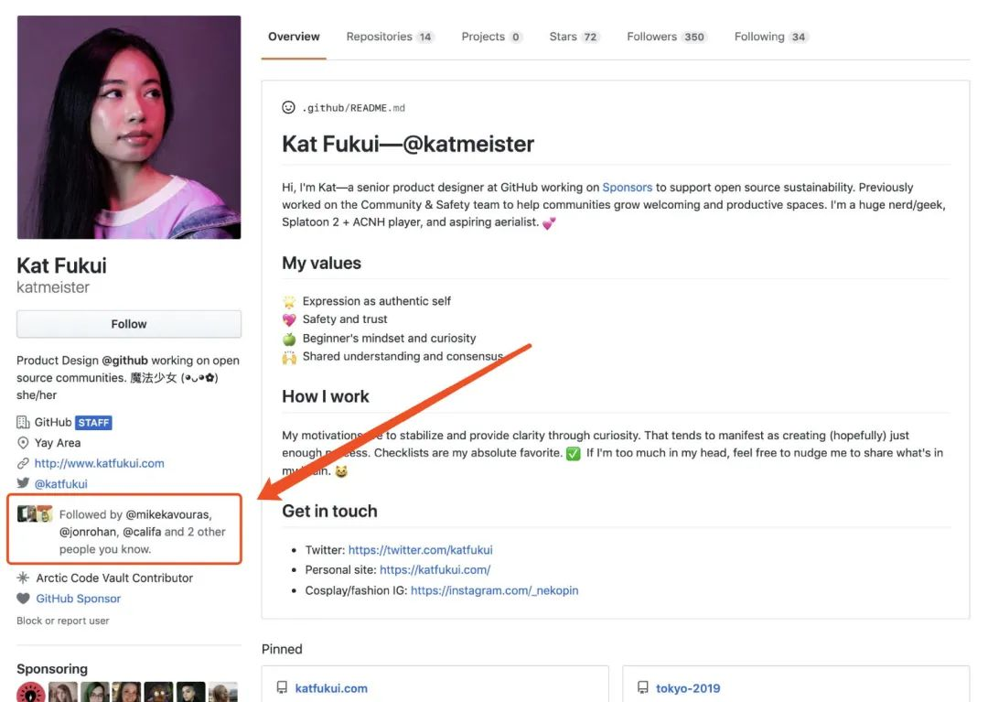Image resolution: width=988 pixels, height=702 pixels.
Task: Click the heart icon beside GitHub Sponsor
Action: (x=23, y=599)
